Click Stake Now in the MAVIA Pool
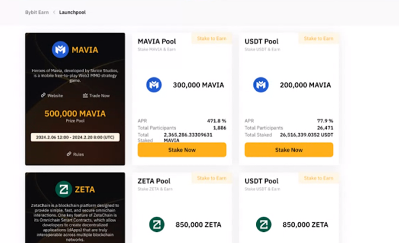The height and width of the screenshot is (243, 399). pos(182,150)
